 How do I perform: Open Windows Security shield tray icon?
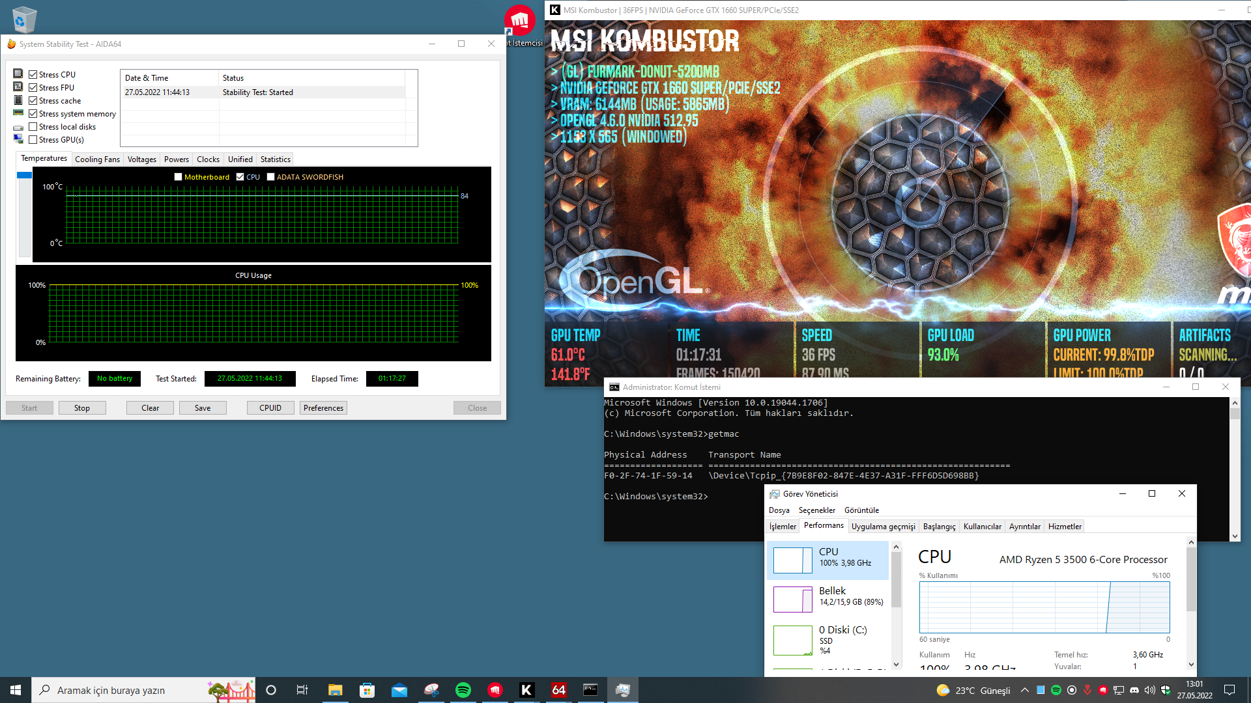coord(1165,690)
